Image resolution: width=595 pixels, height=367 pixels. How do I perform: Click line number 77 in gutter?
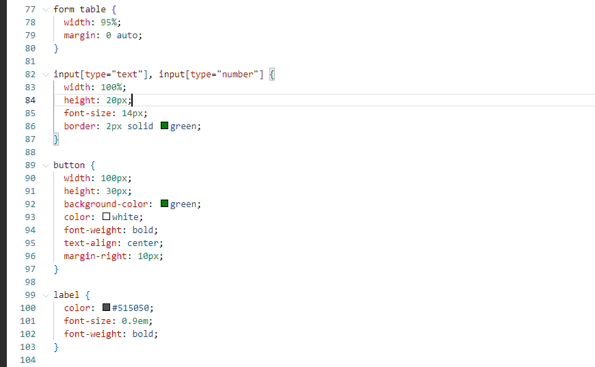(30, 10)
